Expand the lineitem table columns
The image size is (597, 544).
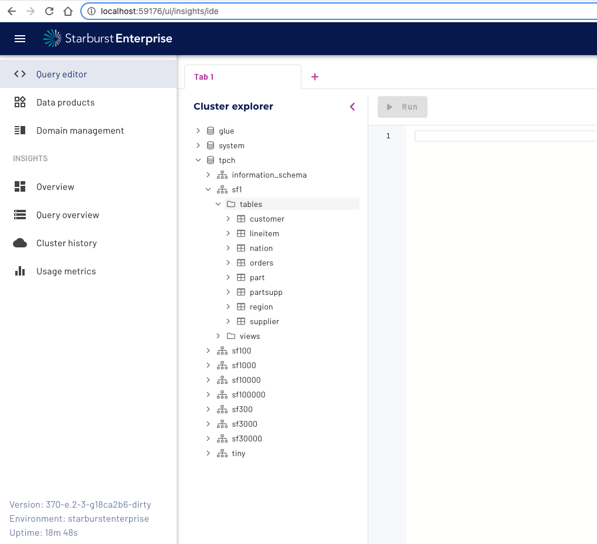coord(228,233)
